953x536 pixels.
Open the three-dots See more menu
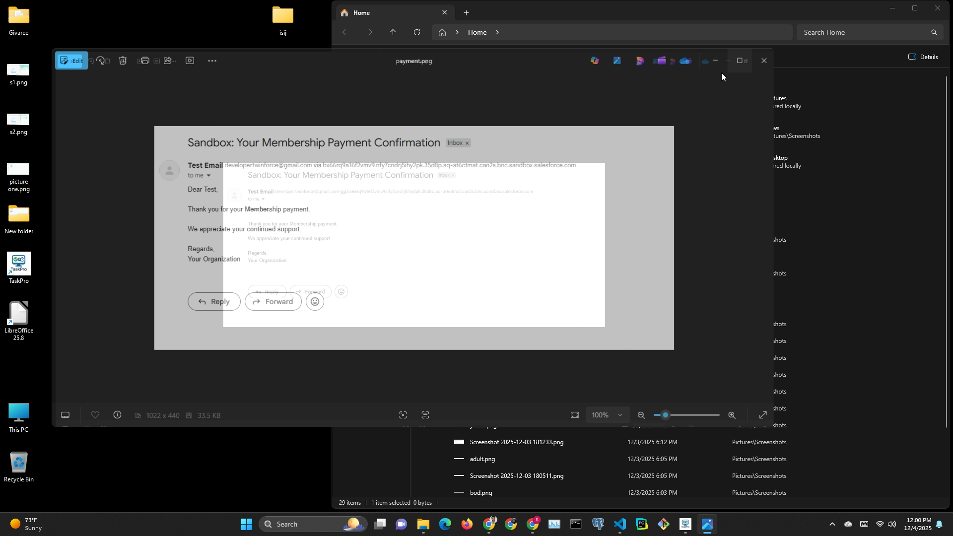tap(212, 61)
